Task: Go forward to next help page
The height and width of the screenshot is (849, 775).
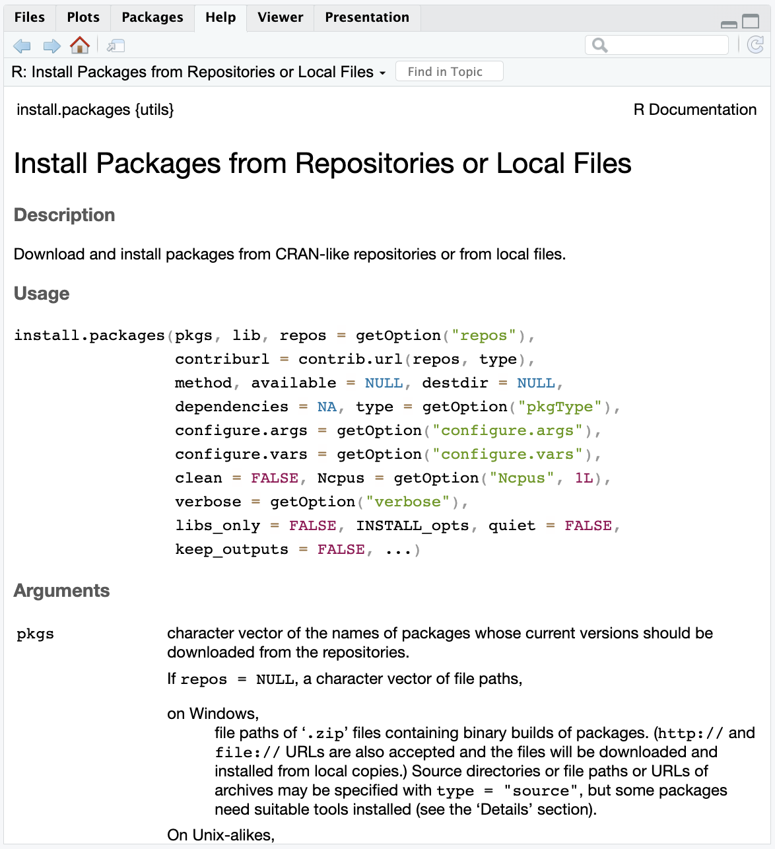Action: pos(51,46)
